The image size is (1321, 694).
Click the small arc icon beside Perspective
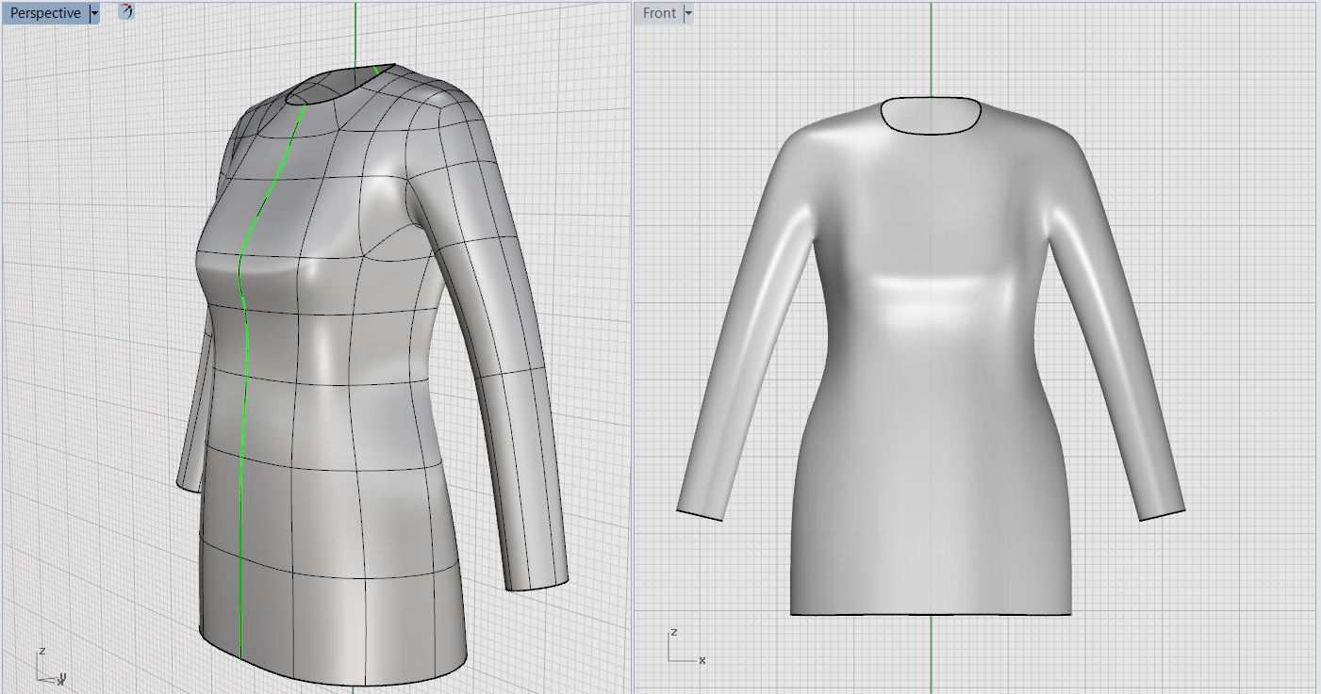126,12
